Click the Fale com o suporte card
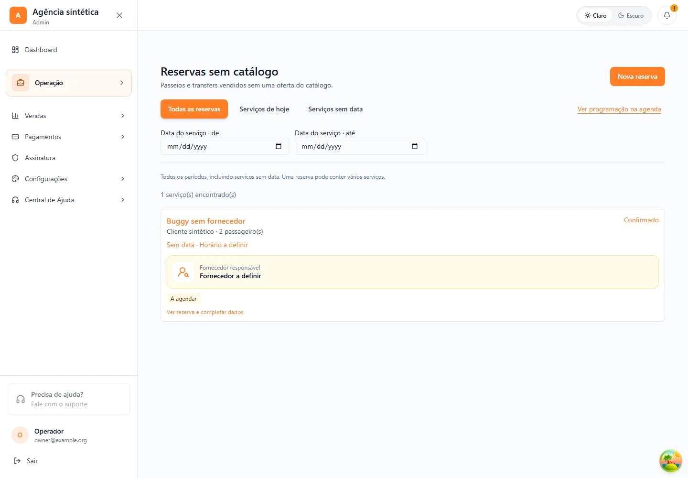688x478 pixels. pos(69,399)
